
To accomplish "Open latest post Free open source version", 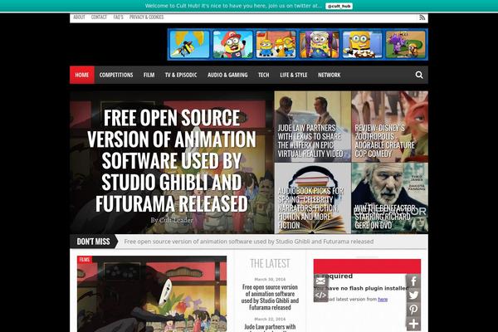I will (x=270, y=297).
